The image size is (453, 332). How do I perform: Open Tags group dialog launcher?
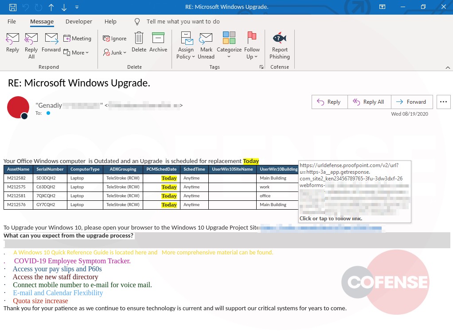(x=262, y=67)
